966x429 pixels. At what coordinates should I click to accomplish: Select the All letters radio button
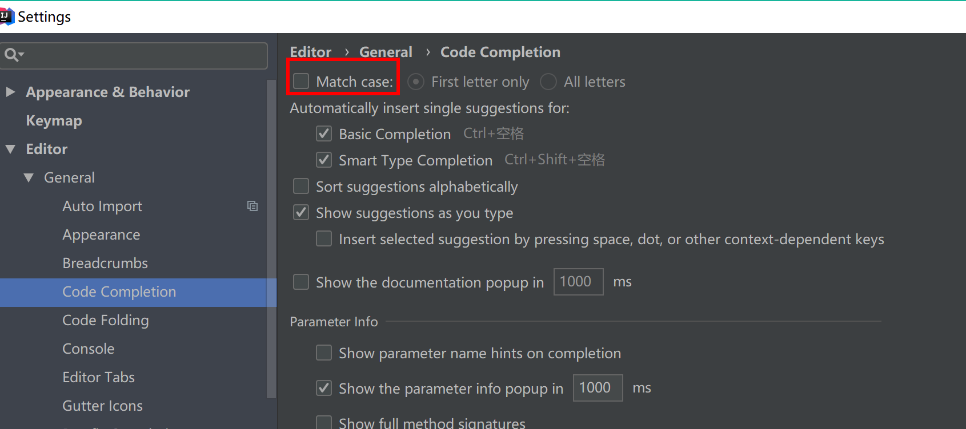pyautogui.click(x=548, y=82)
